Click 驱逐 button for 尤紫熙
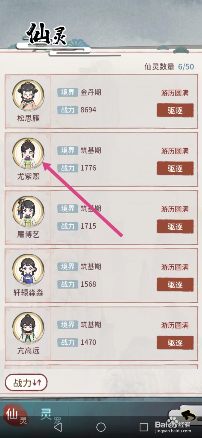The width and height of the screenshot is (202, 438). [175, 168]
